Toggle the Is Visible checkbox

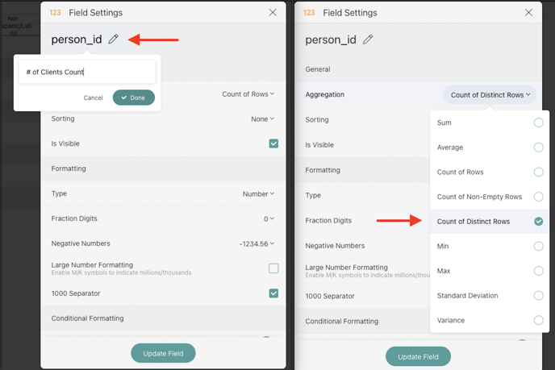(273, 143)
